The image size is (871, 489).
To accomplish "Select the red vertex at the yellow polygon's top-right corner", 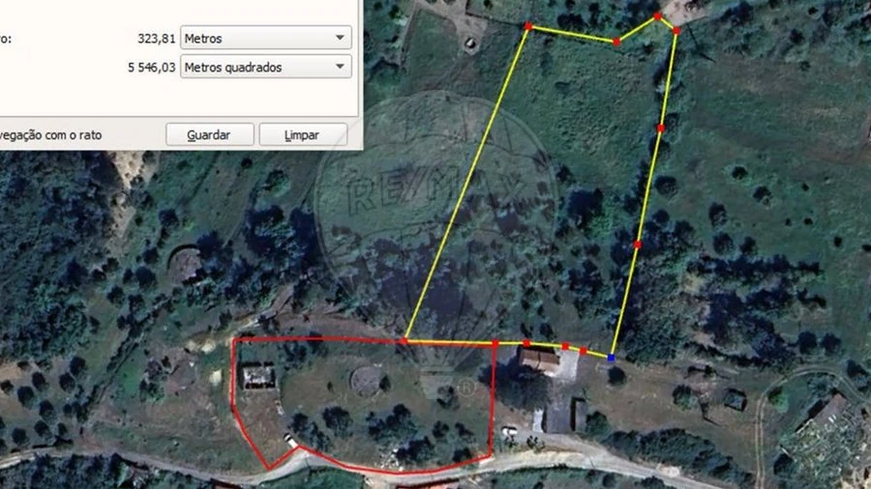I will pyautogui.click(x=676, y=31).
